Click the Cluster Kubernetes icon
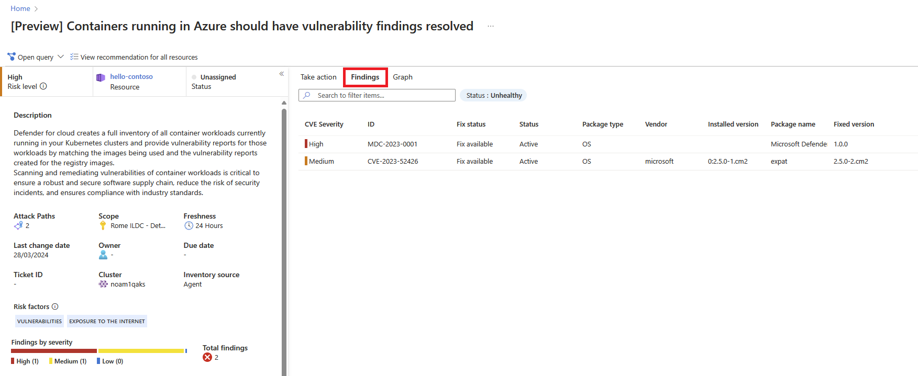Image resolution: width=918 pixels, height=376 pixels. [x=103, y=284]
